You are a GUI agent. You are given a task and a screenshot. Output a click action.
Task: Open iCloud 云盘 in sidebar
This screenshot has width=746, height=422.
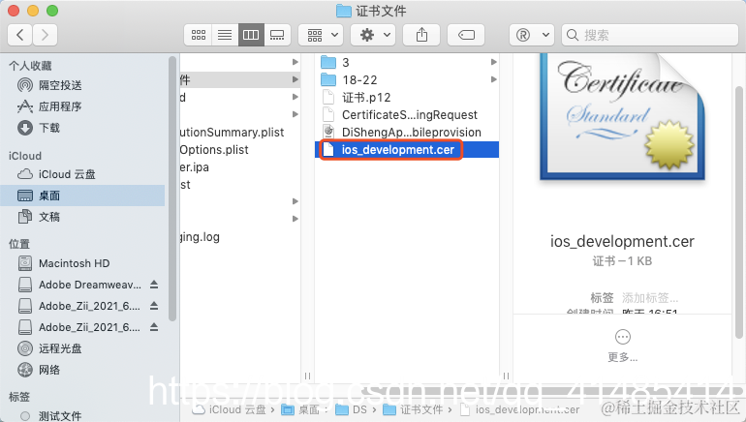coord(56,174)
